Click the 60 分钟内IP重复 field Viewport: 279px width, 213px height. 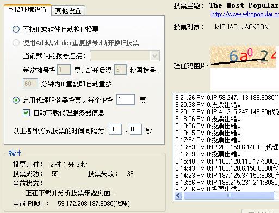(x=30, y=84)
